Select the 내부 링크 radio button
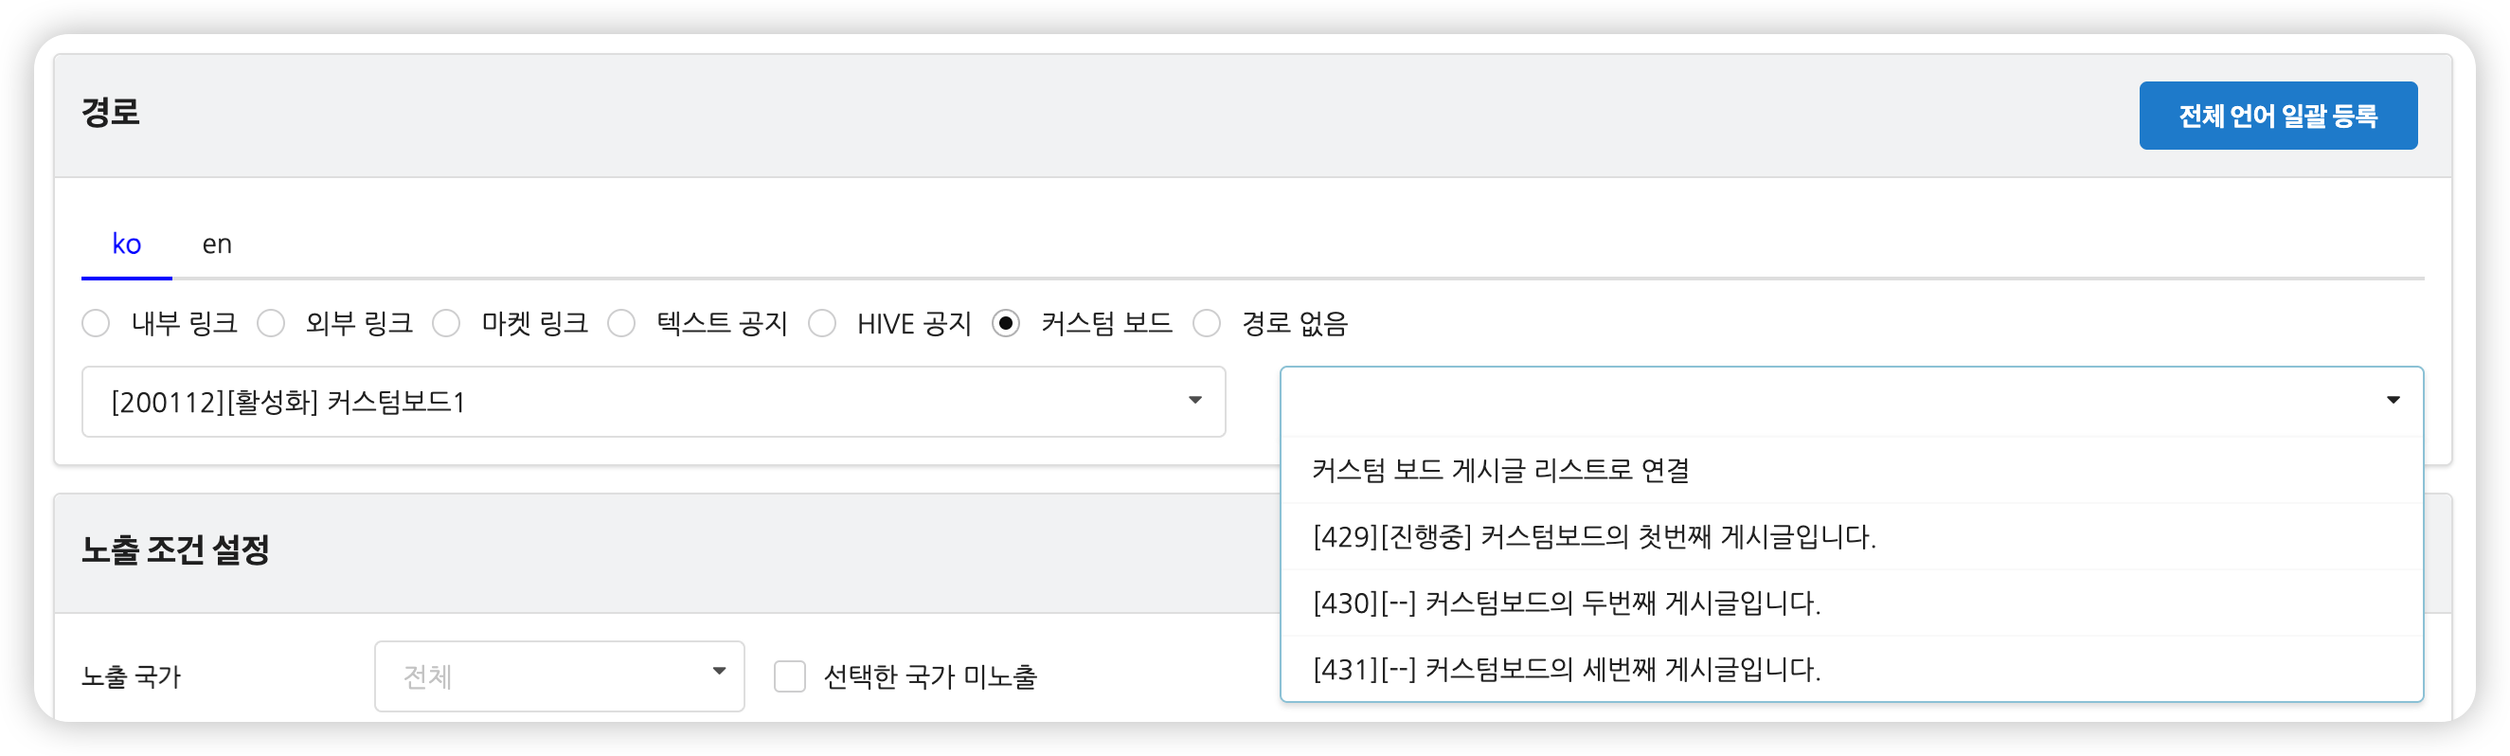Image resolution: width=2510 pixels, height=756 pixels. point(97,323)
